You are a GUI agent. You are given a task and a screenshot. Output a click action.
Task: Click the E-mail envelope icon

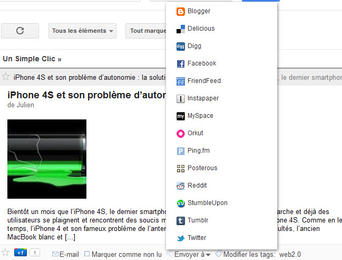(55, 254)
